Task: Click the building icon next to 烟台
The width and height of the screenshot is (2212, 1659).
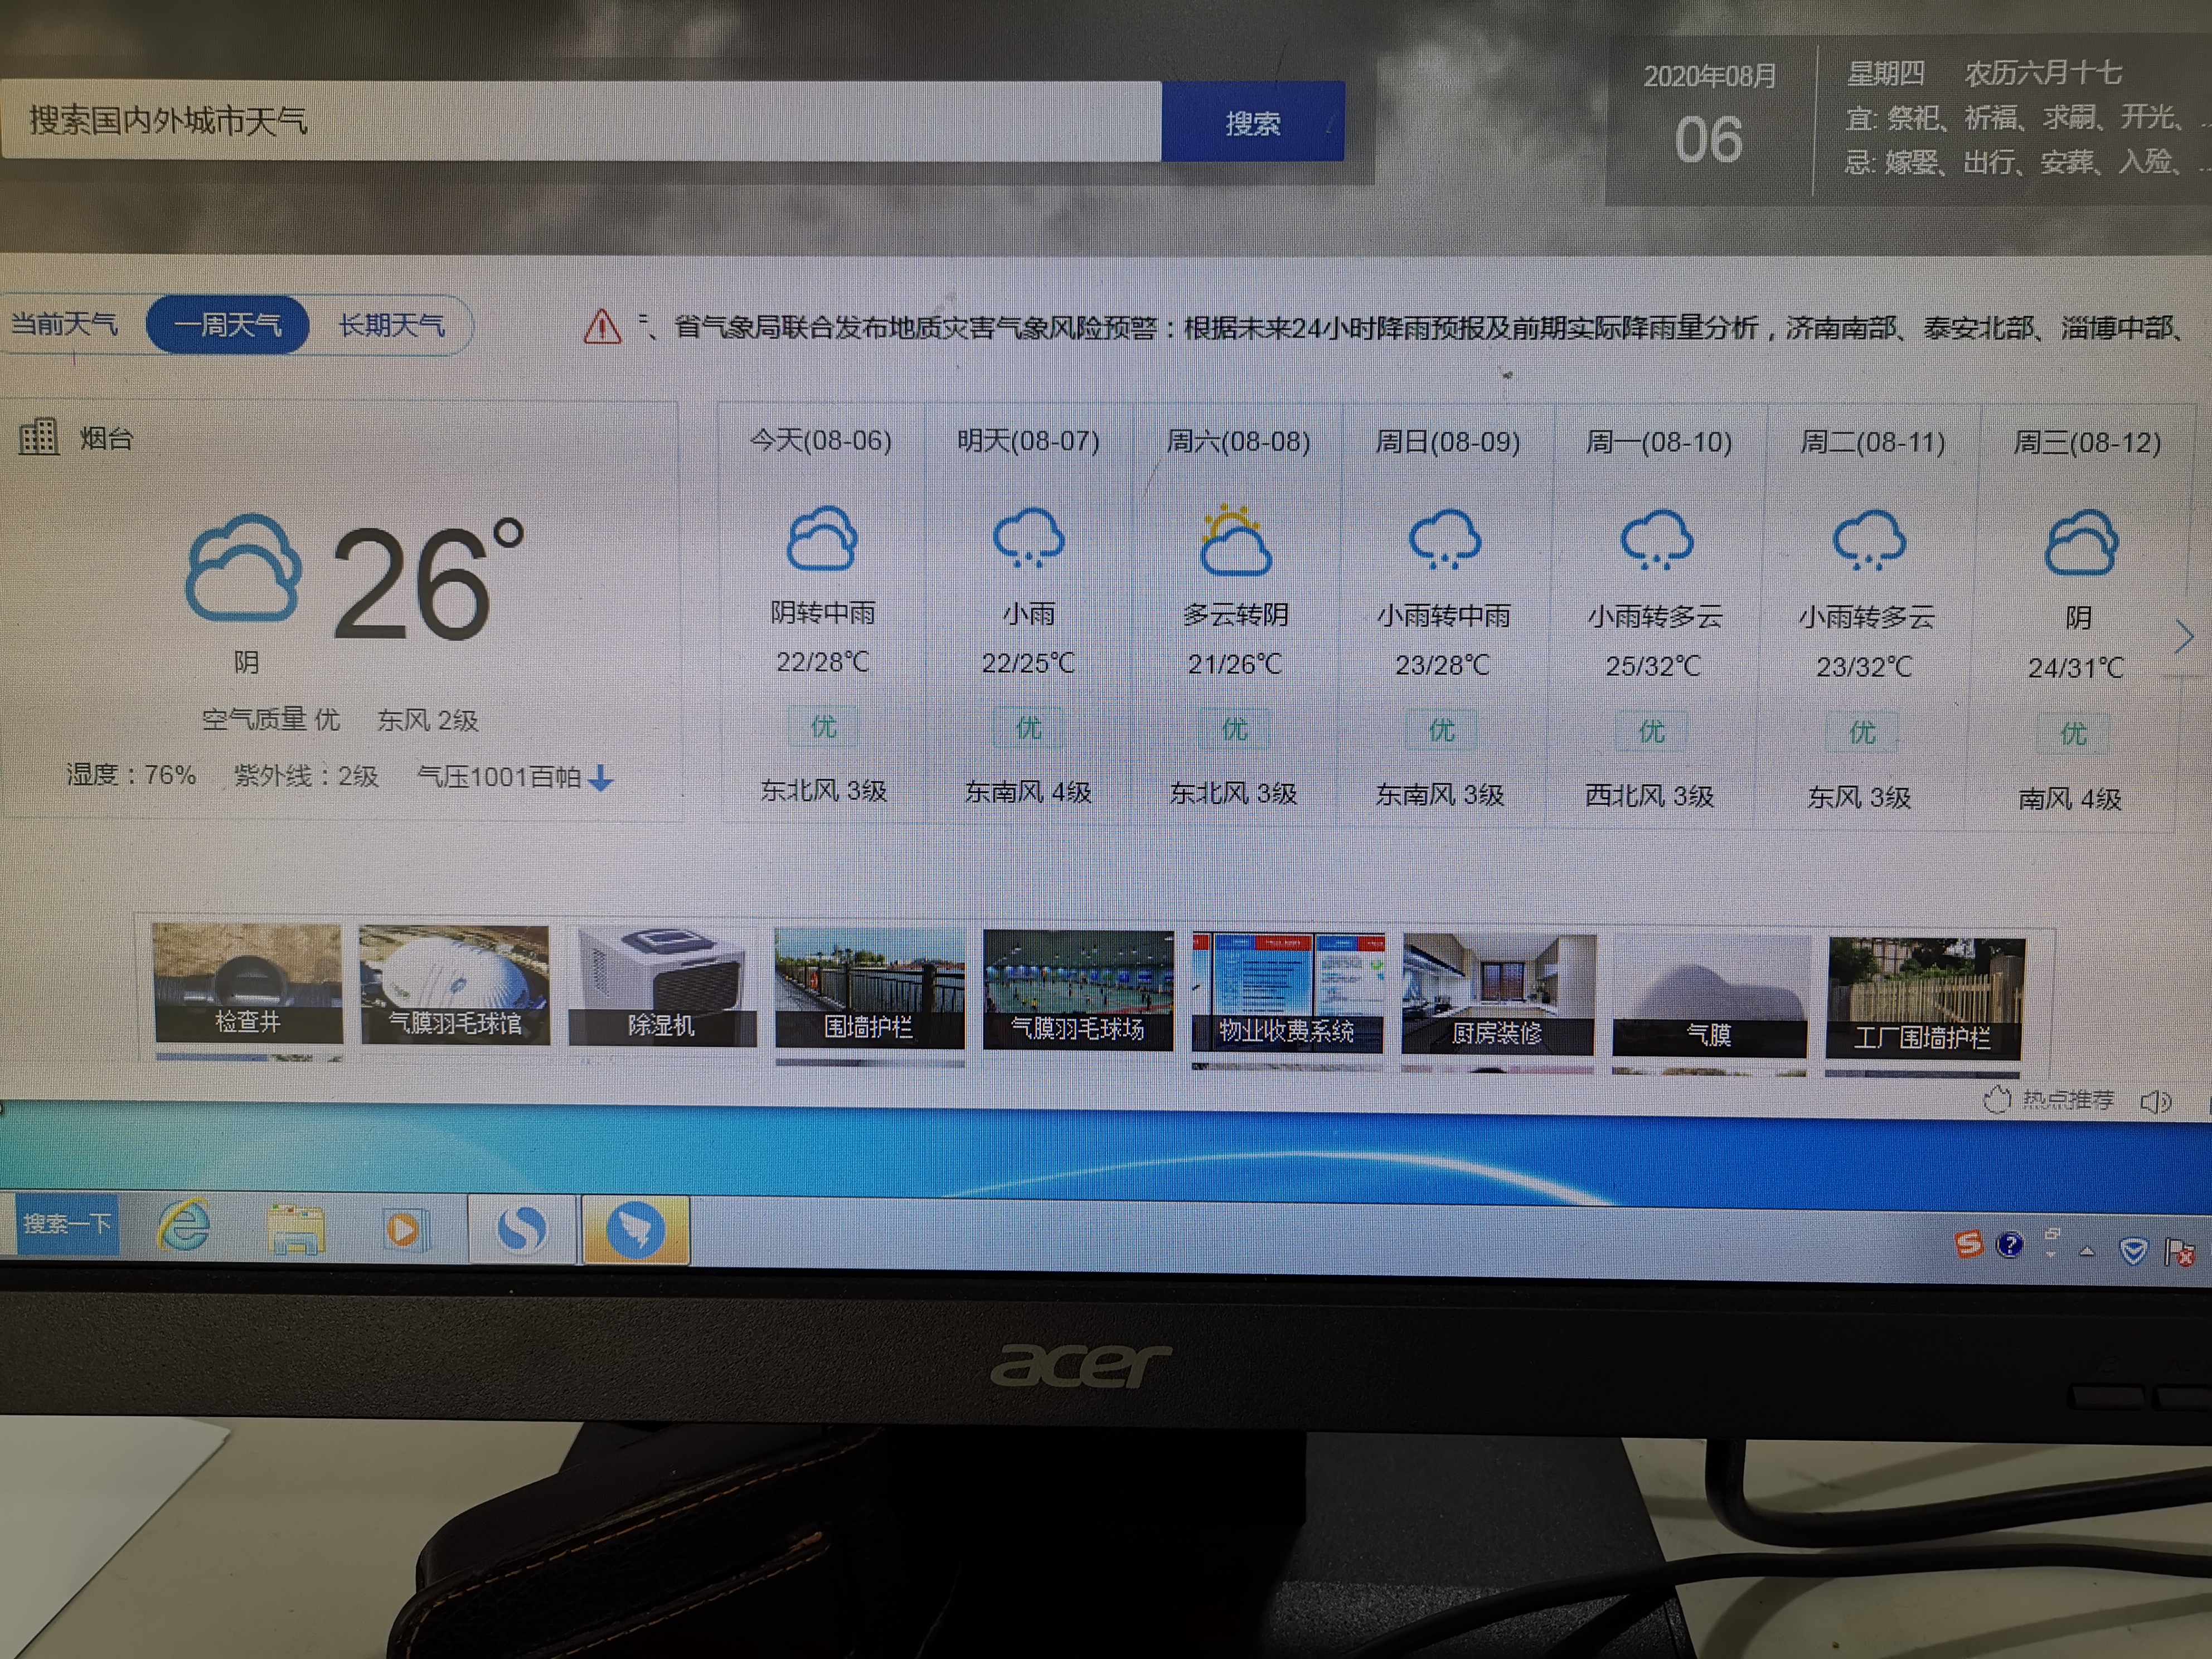Action: pos(39,437)
